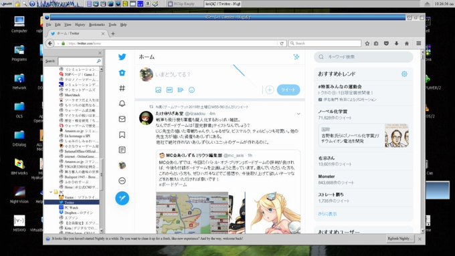The width and height of the screenshot is (455, 256).
Task: Click the round blue compose tweet button
Action: pos(122,199)
